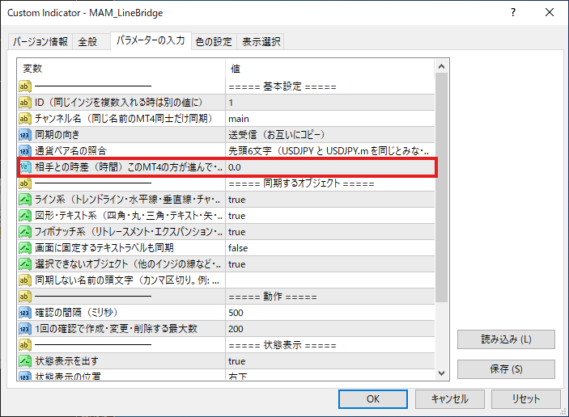
Task: Toggle the true value for 図形・テキスト系
Action: (x=330, y=216)
